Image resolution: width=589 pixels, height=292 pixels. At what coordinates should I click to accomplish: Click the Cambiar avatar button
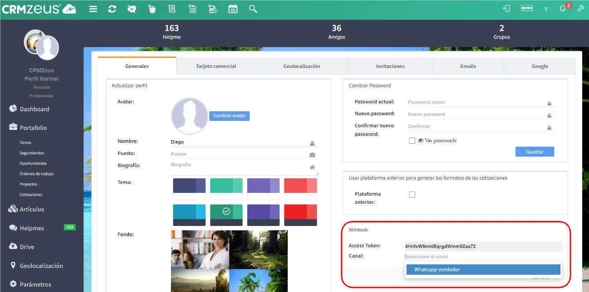(x=229, y=116)
